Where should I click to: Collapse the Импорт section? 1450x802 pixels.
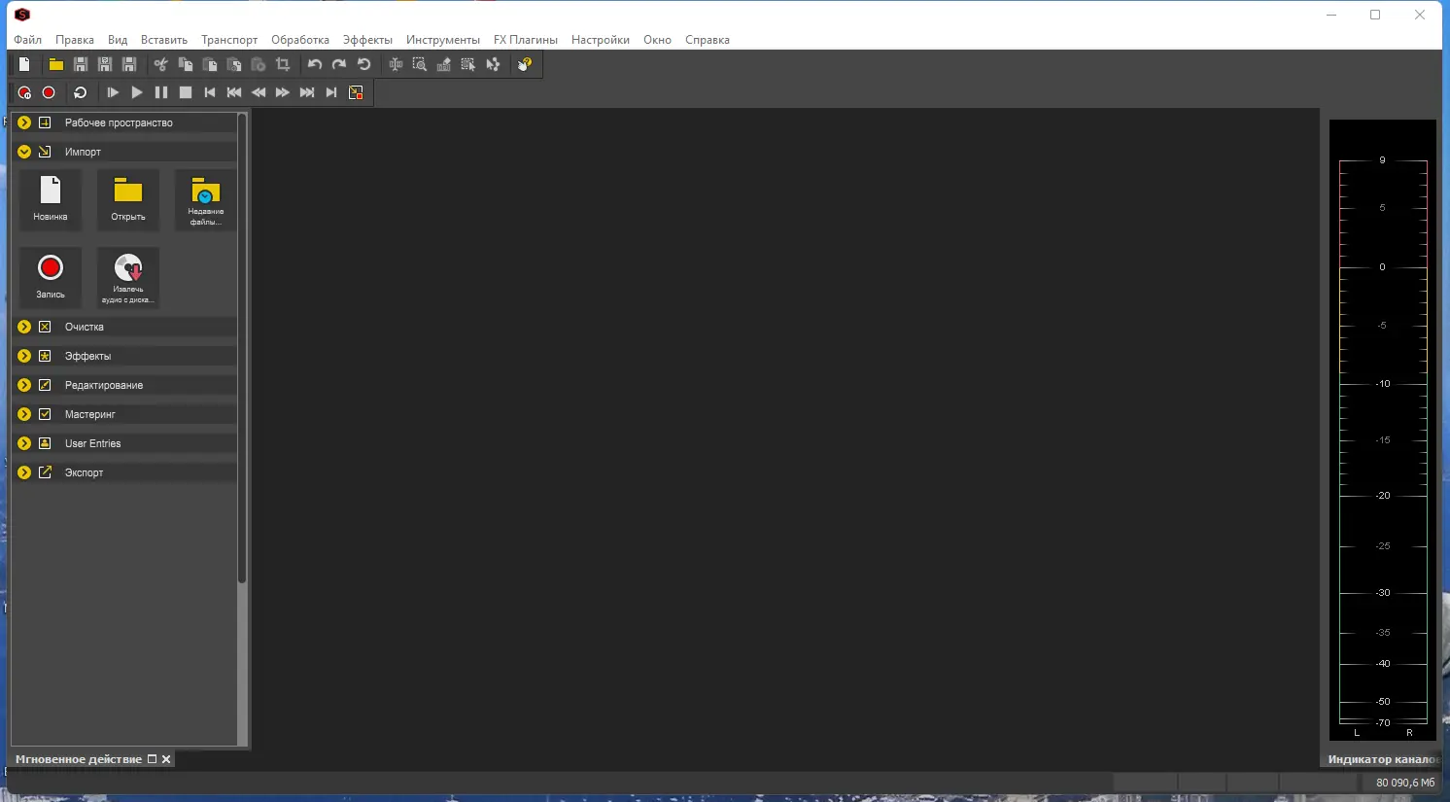24,152
